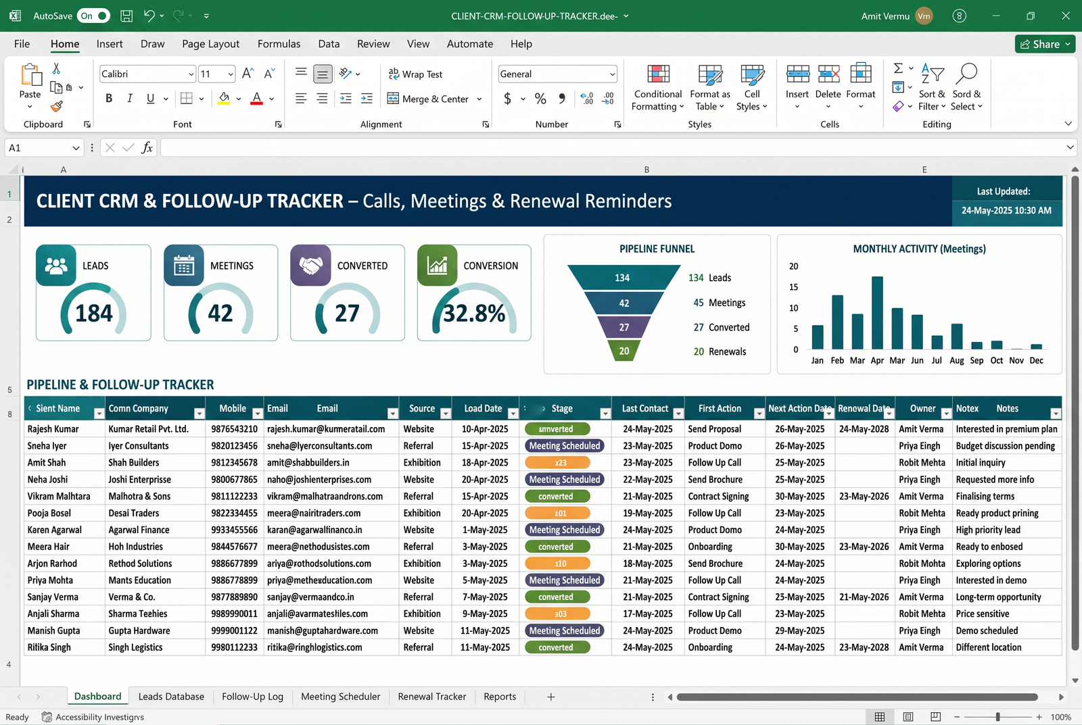Click the Font Color red A swatch
Image resolution: width=1082 pixels, height=725 pixels.
click(x=257, y=99)
